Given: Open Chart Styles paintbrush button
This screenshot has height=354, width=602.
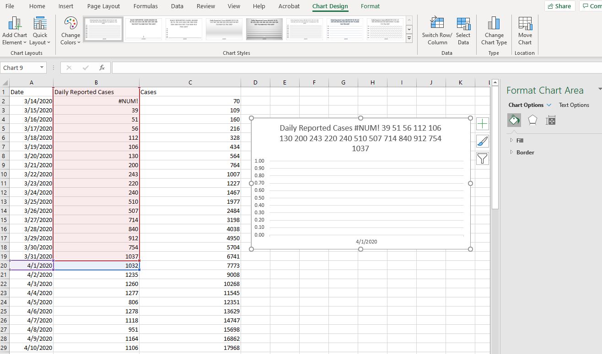Looking at the screenshot, I should pos(483,141).
